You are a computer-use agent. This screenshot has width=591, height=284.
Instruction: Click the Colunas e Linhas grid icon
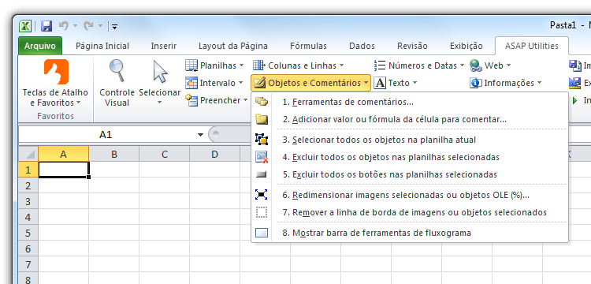tap(258, 65)
